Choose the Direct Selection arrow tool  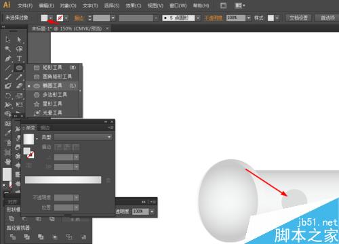[19, 39]
